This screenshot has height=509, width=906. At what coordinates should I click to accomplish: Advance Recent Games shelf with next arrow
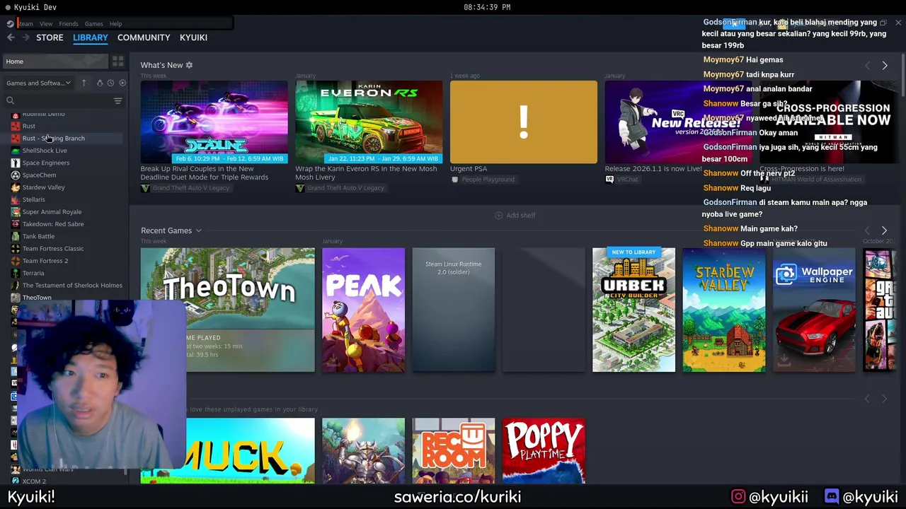pos(884,230)
